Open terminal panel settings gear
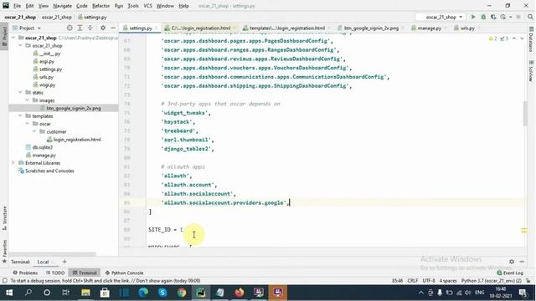Viewport: 536px width, 301px height. point(512,262)
